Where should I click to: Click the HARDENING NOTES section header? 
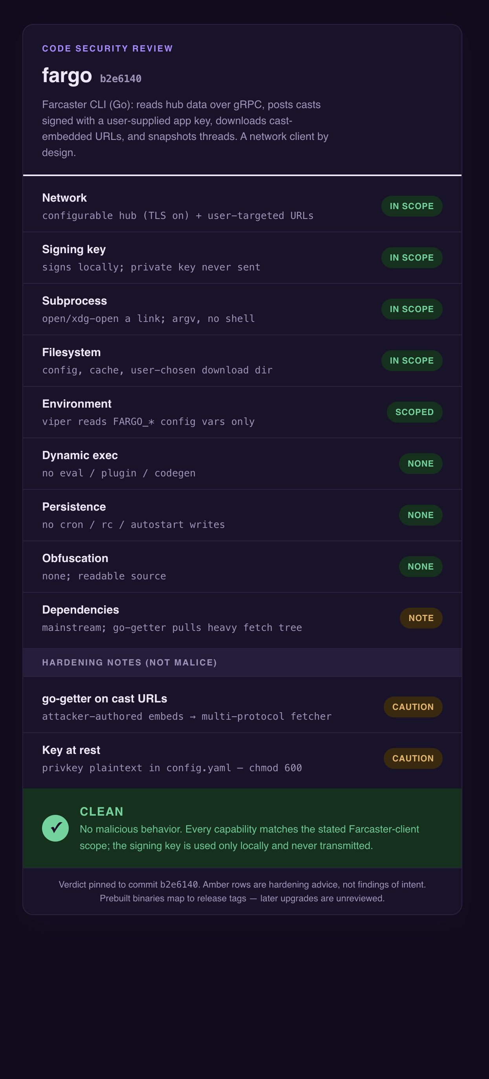[x=129, y=663]
